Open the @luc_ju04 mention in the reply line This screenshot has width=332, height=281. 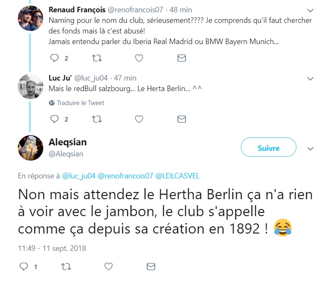[x=79, y=175]
